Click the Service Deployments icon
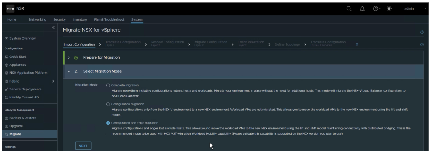Viewport: 431px width, 154px height. pyautogui.click(x=6, y=89)
